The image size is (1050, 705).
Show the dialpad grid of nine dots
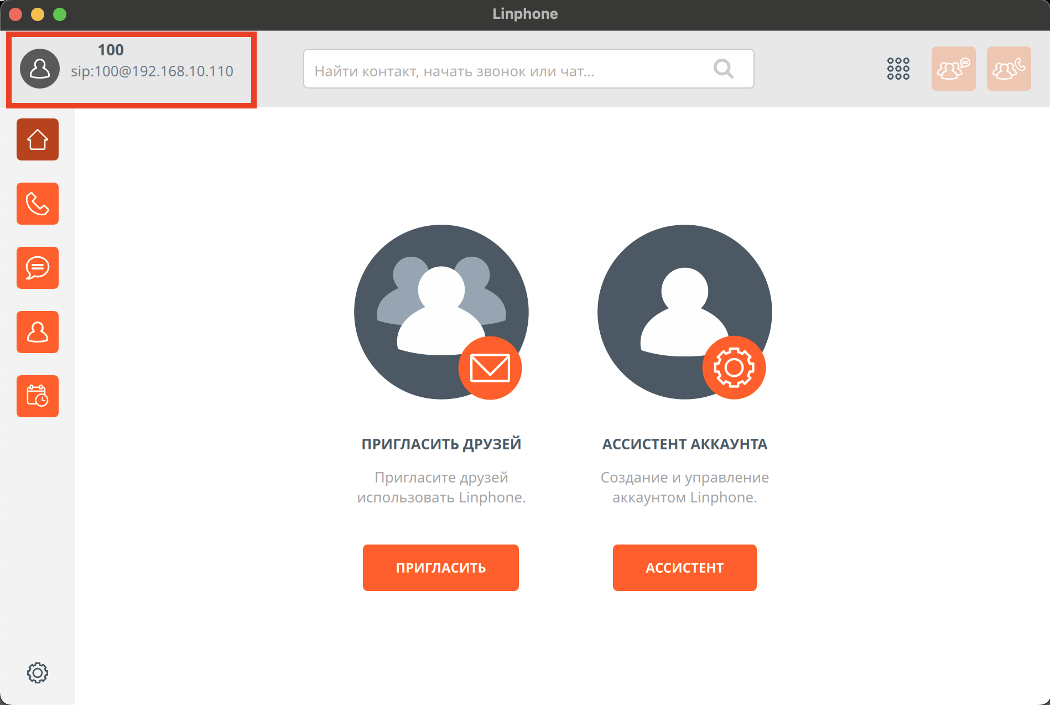coord(898,69)
